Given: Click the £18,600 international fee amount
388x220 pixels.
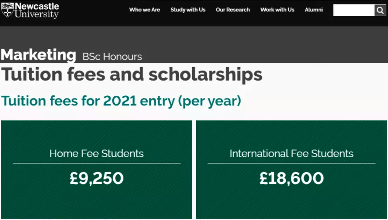Looking at the screenshot, I should 291,178.
